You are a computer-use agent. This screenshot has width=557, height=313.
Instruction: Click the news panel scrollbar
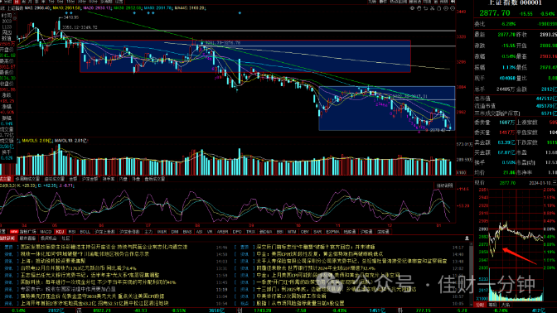(x=472, y=273)
